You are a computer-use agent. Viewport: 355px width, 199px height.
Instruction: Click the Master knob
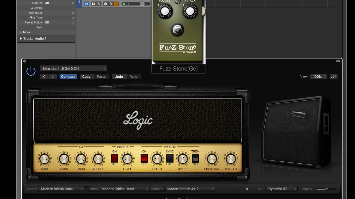[x=231, y=159]
